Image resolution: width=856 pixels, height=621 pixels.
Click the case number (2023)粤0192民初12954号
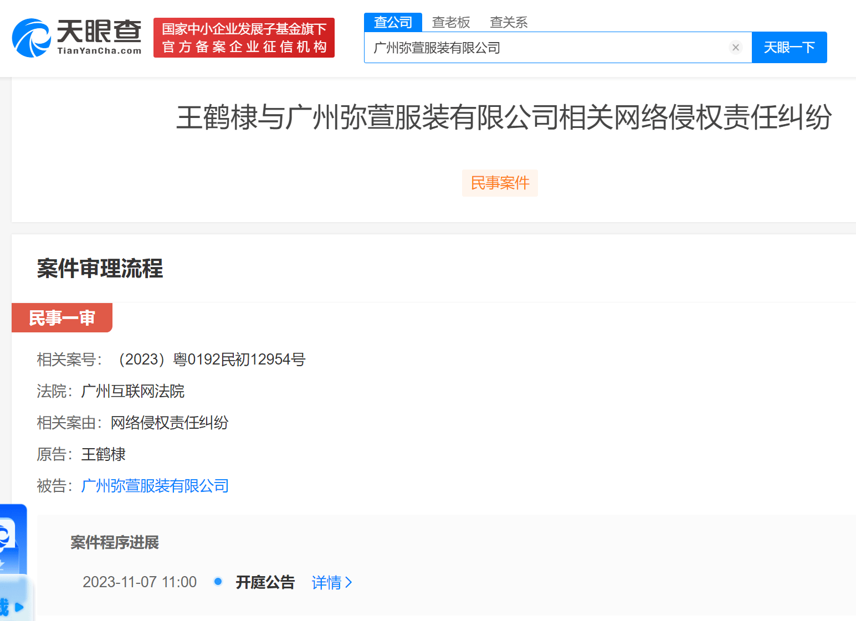click(x=212, y=360)
